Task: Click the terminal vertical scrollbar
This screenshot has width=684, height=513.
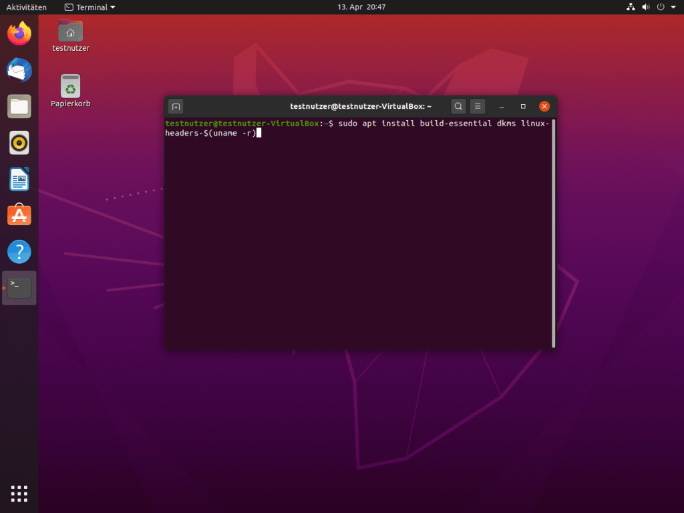Action: [553, 234]
